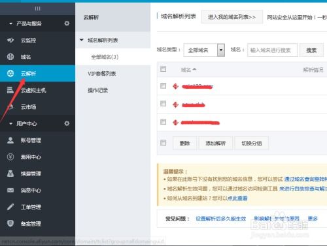Click the 账号管理 user icon
The image size is (327, 246).
point(10,140)
